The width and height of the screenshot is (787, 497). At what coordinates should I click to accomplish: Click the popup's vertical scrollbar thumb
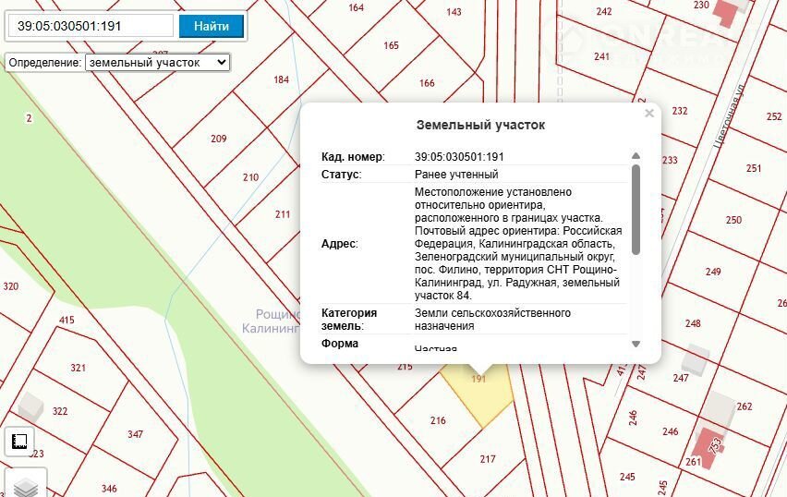point(636,208)
